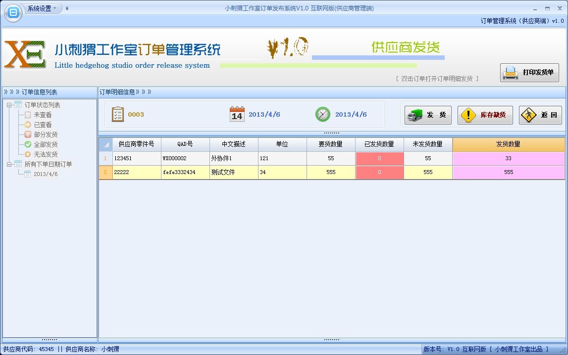Click the cell 测试文件
This screenshot has width=568, height=355.
pyautogui.click(x=234, y=173)
